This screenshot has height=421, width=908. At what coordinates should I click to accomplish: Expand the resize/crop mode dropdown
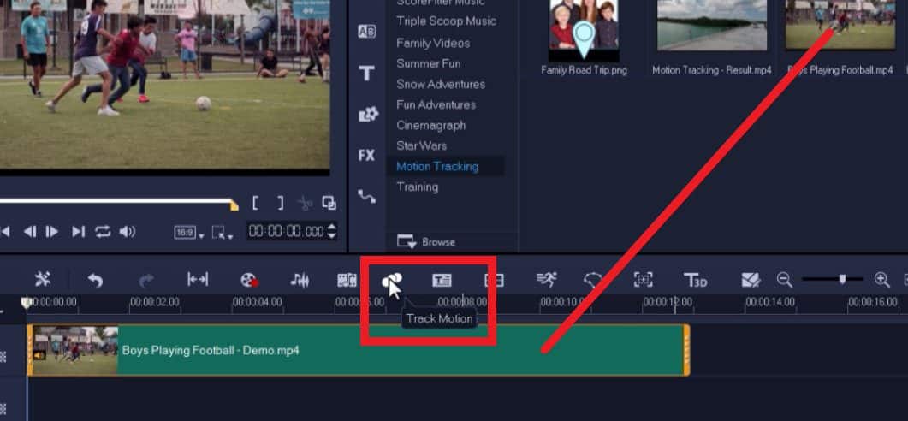pos(223,232)
